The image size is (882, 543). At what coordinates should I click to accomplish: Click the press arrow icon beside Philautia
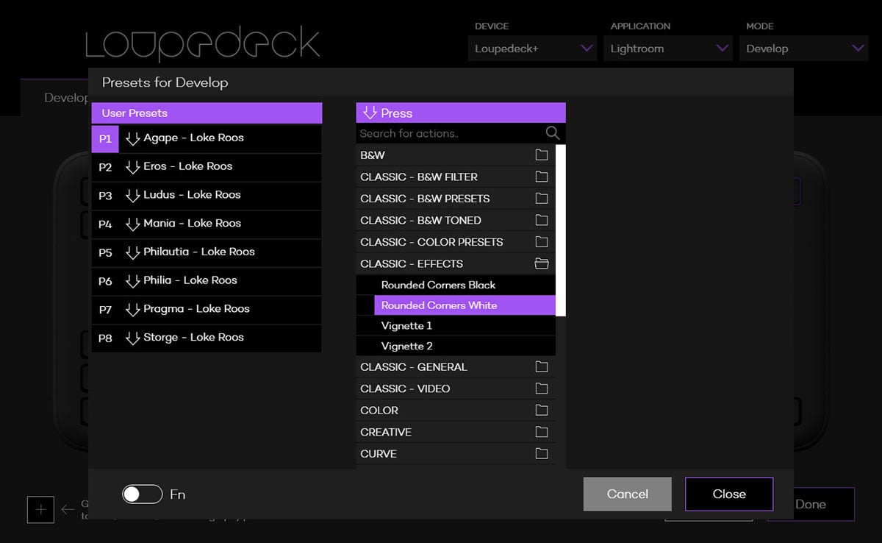click(133, 252)
